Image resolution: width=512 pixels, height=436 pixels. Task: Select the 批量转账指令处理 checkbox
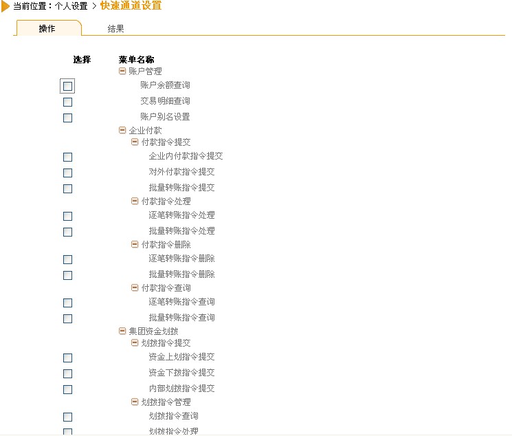(x=67, y=232)
